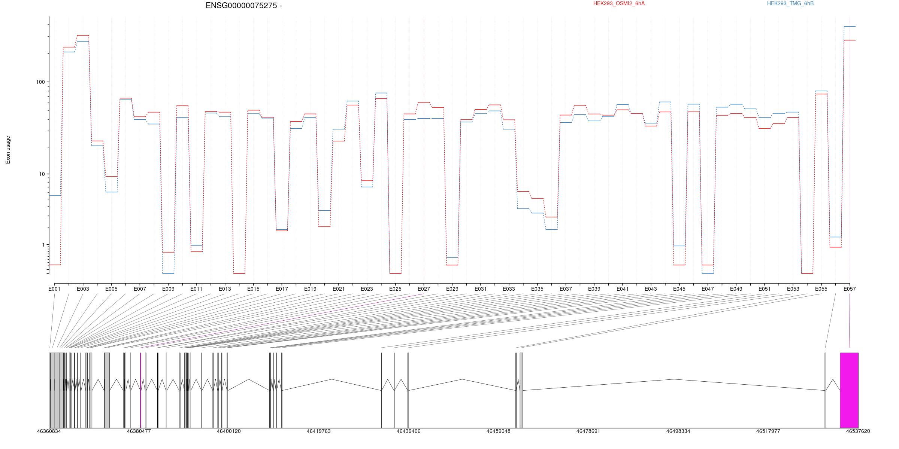Click genomic coordinate 46419763

(319, 431)
